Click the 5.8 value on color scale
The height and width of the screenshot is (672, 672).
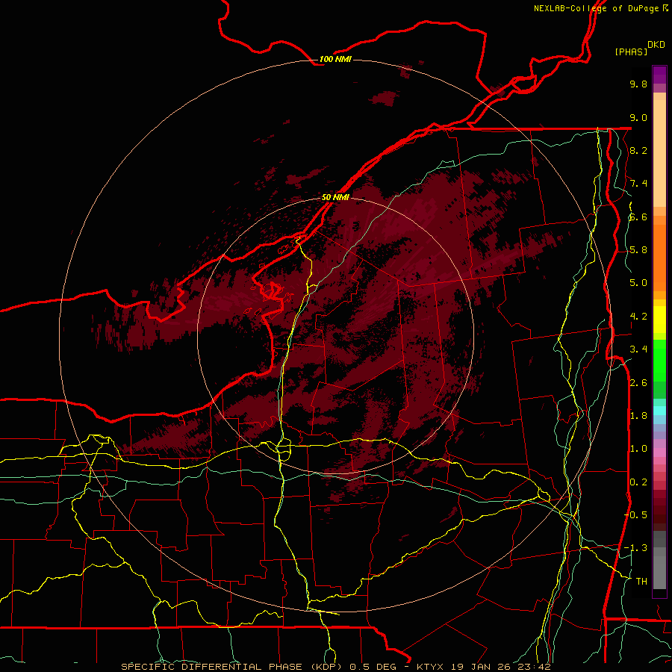pos(638,250)
